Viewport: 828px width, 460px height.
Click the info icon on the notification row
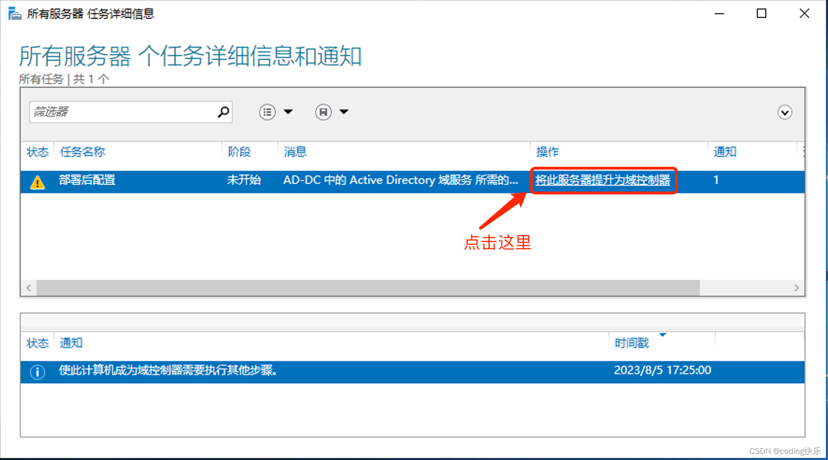point(37,371)
